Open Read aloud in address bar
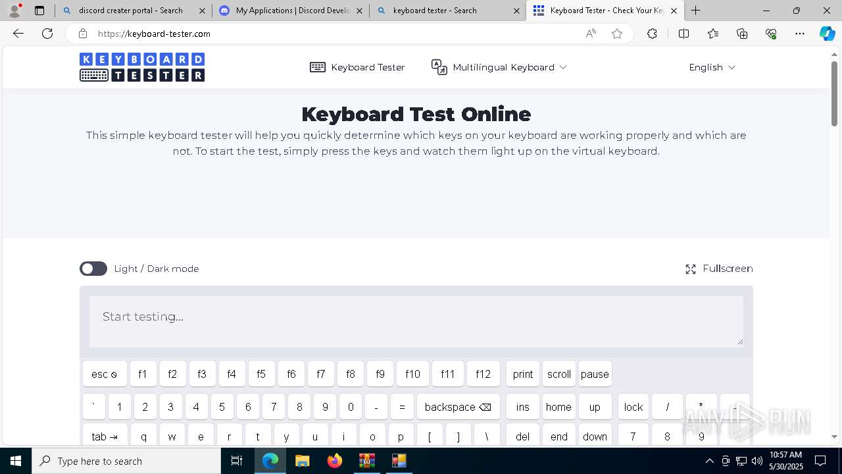842x474 pixels. tap(591, 34)
